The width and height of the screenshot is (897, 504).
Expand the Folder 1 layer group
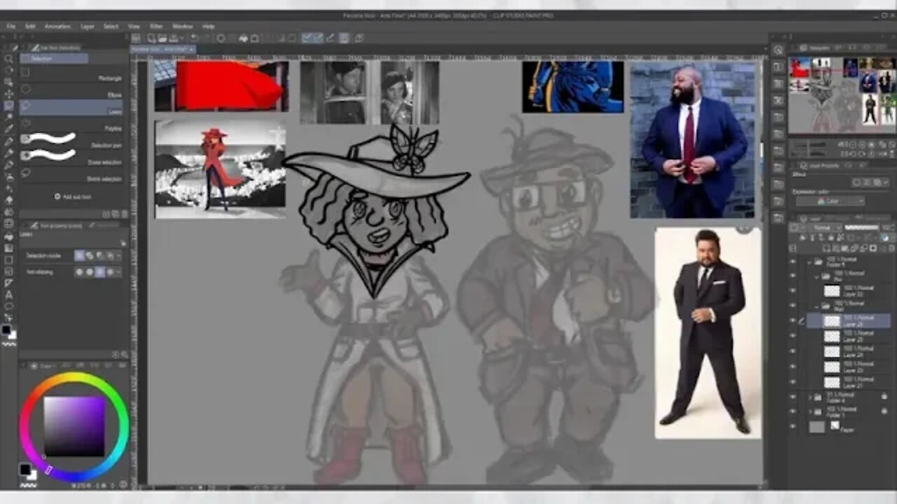click(809, 411)
